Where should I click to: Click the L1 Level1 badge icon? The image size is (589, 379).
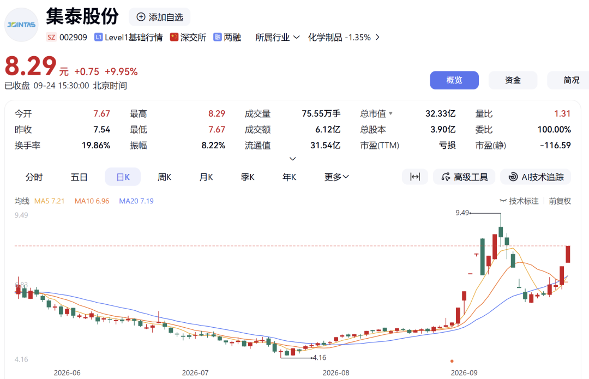click(x=98, y=37)
